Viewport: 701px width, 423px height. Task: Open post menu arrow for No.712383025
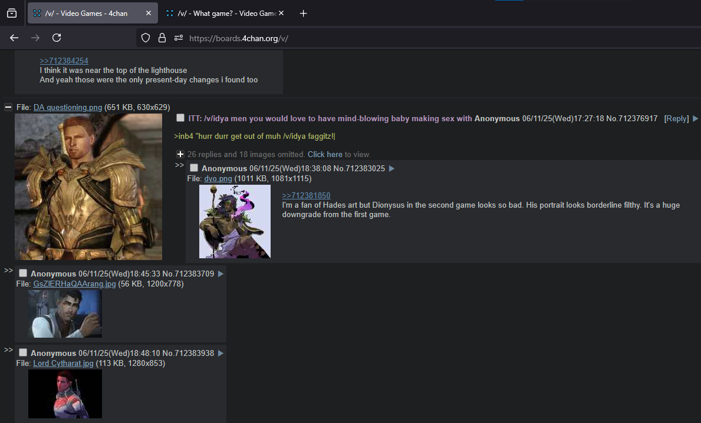pos(391,169)
